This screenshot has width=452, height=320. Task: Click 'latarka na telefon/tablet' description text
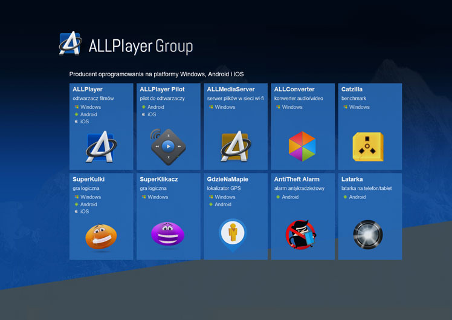pos(366,188)
